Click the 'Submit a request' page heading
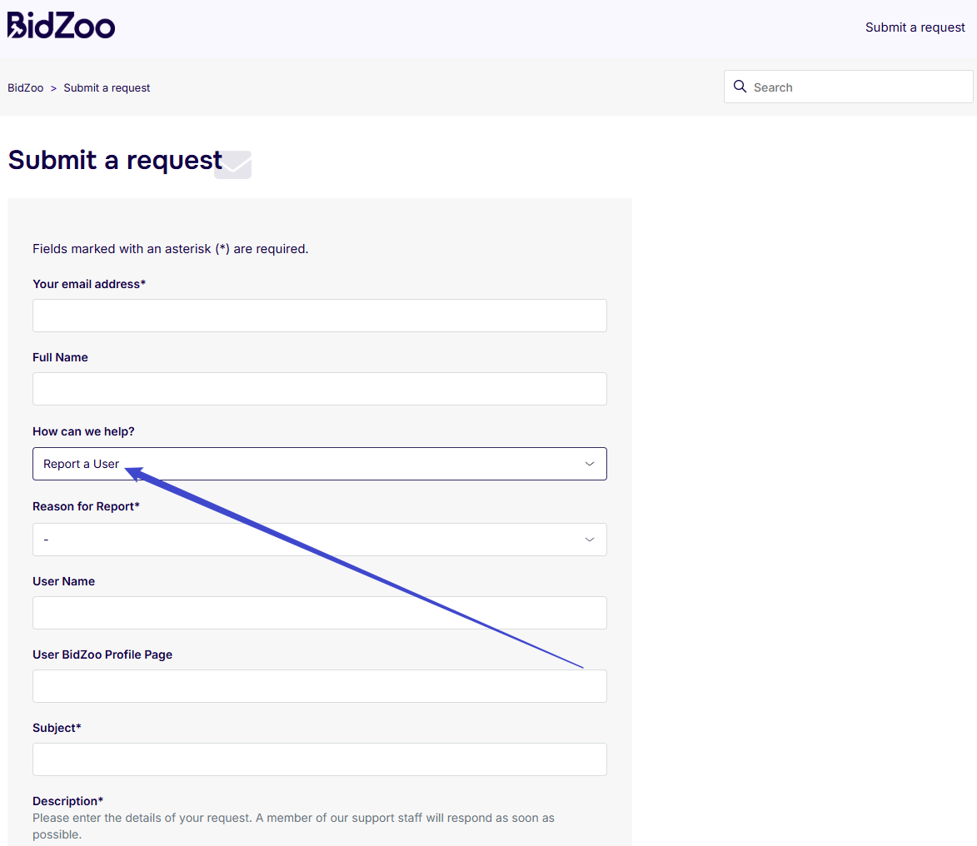Screen dimensions: 977x846 tap(115, 160)
